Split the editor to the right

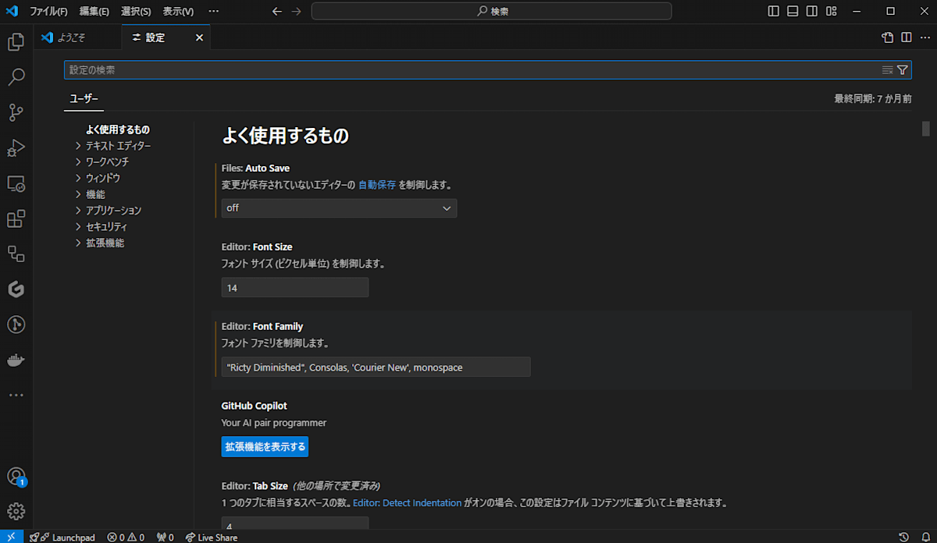pos(906,37)
